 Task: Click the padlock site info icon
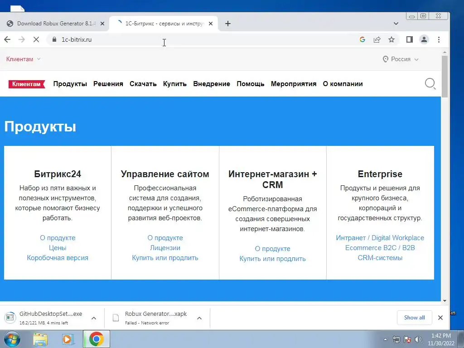(54, 39)
